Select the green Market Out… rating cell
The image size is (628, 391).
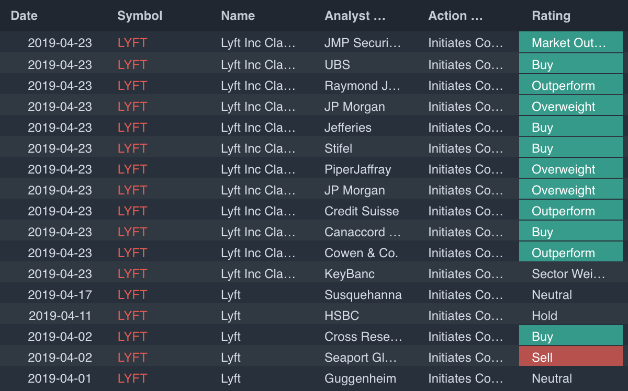[x=570, y=43]
